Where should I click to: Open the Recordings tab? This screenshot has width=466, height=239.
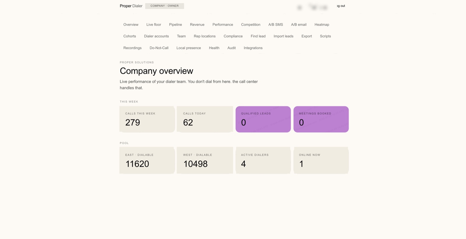pyautogui.click(x=133, y=48)
